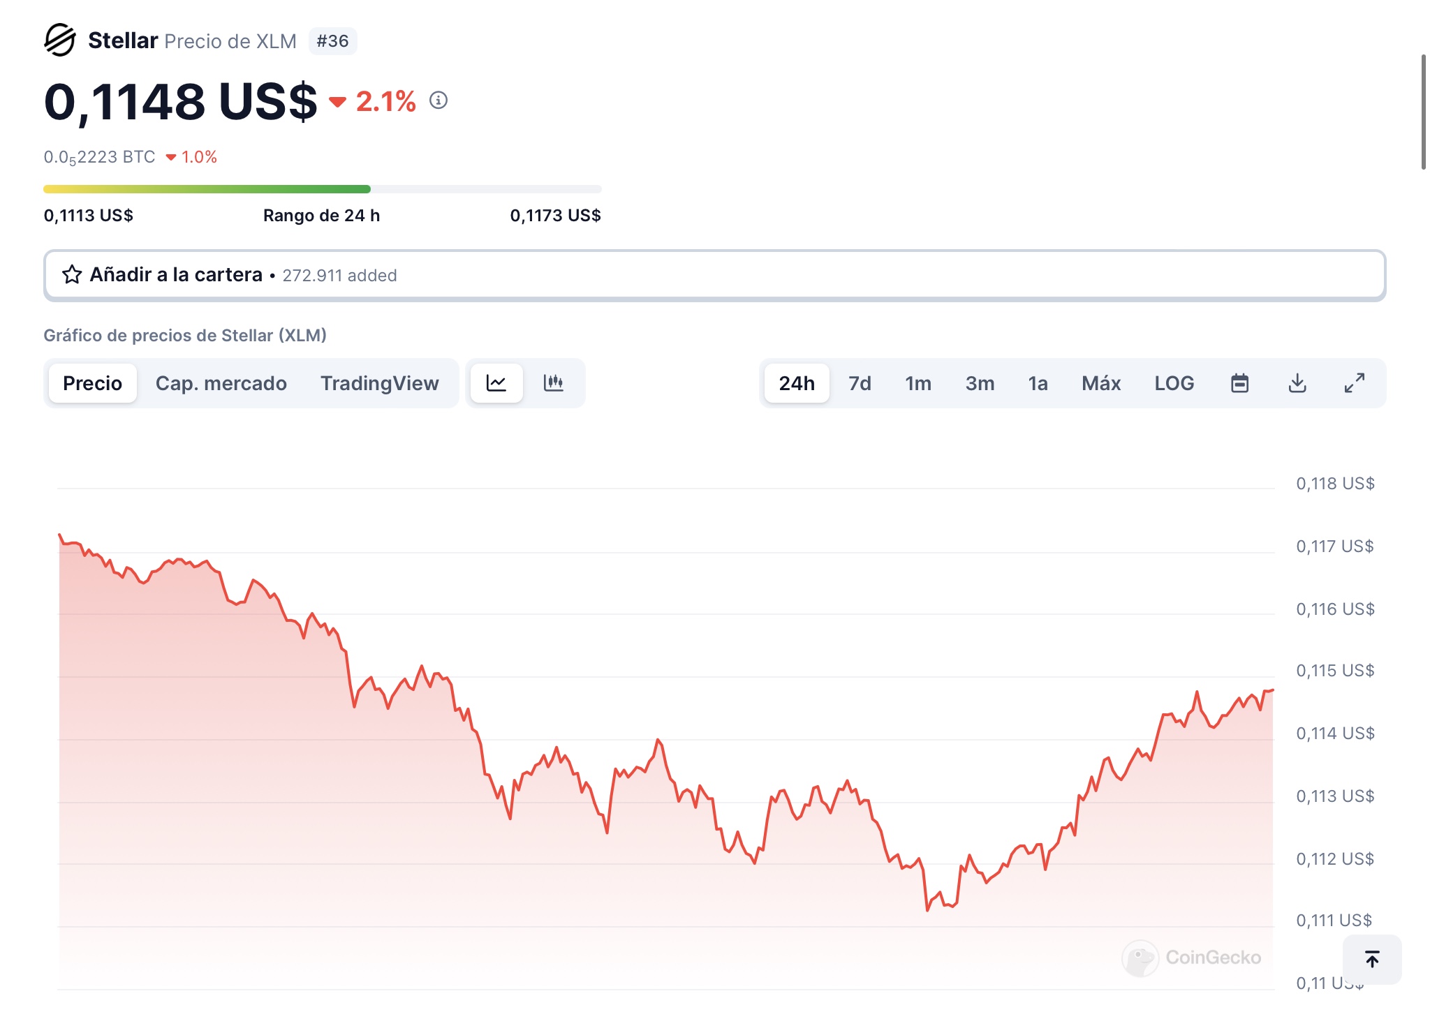1430x1012 pixels.
Task: Click the 24h price range bar
Action: [322, 189]
